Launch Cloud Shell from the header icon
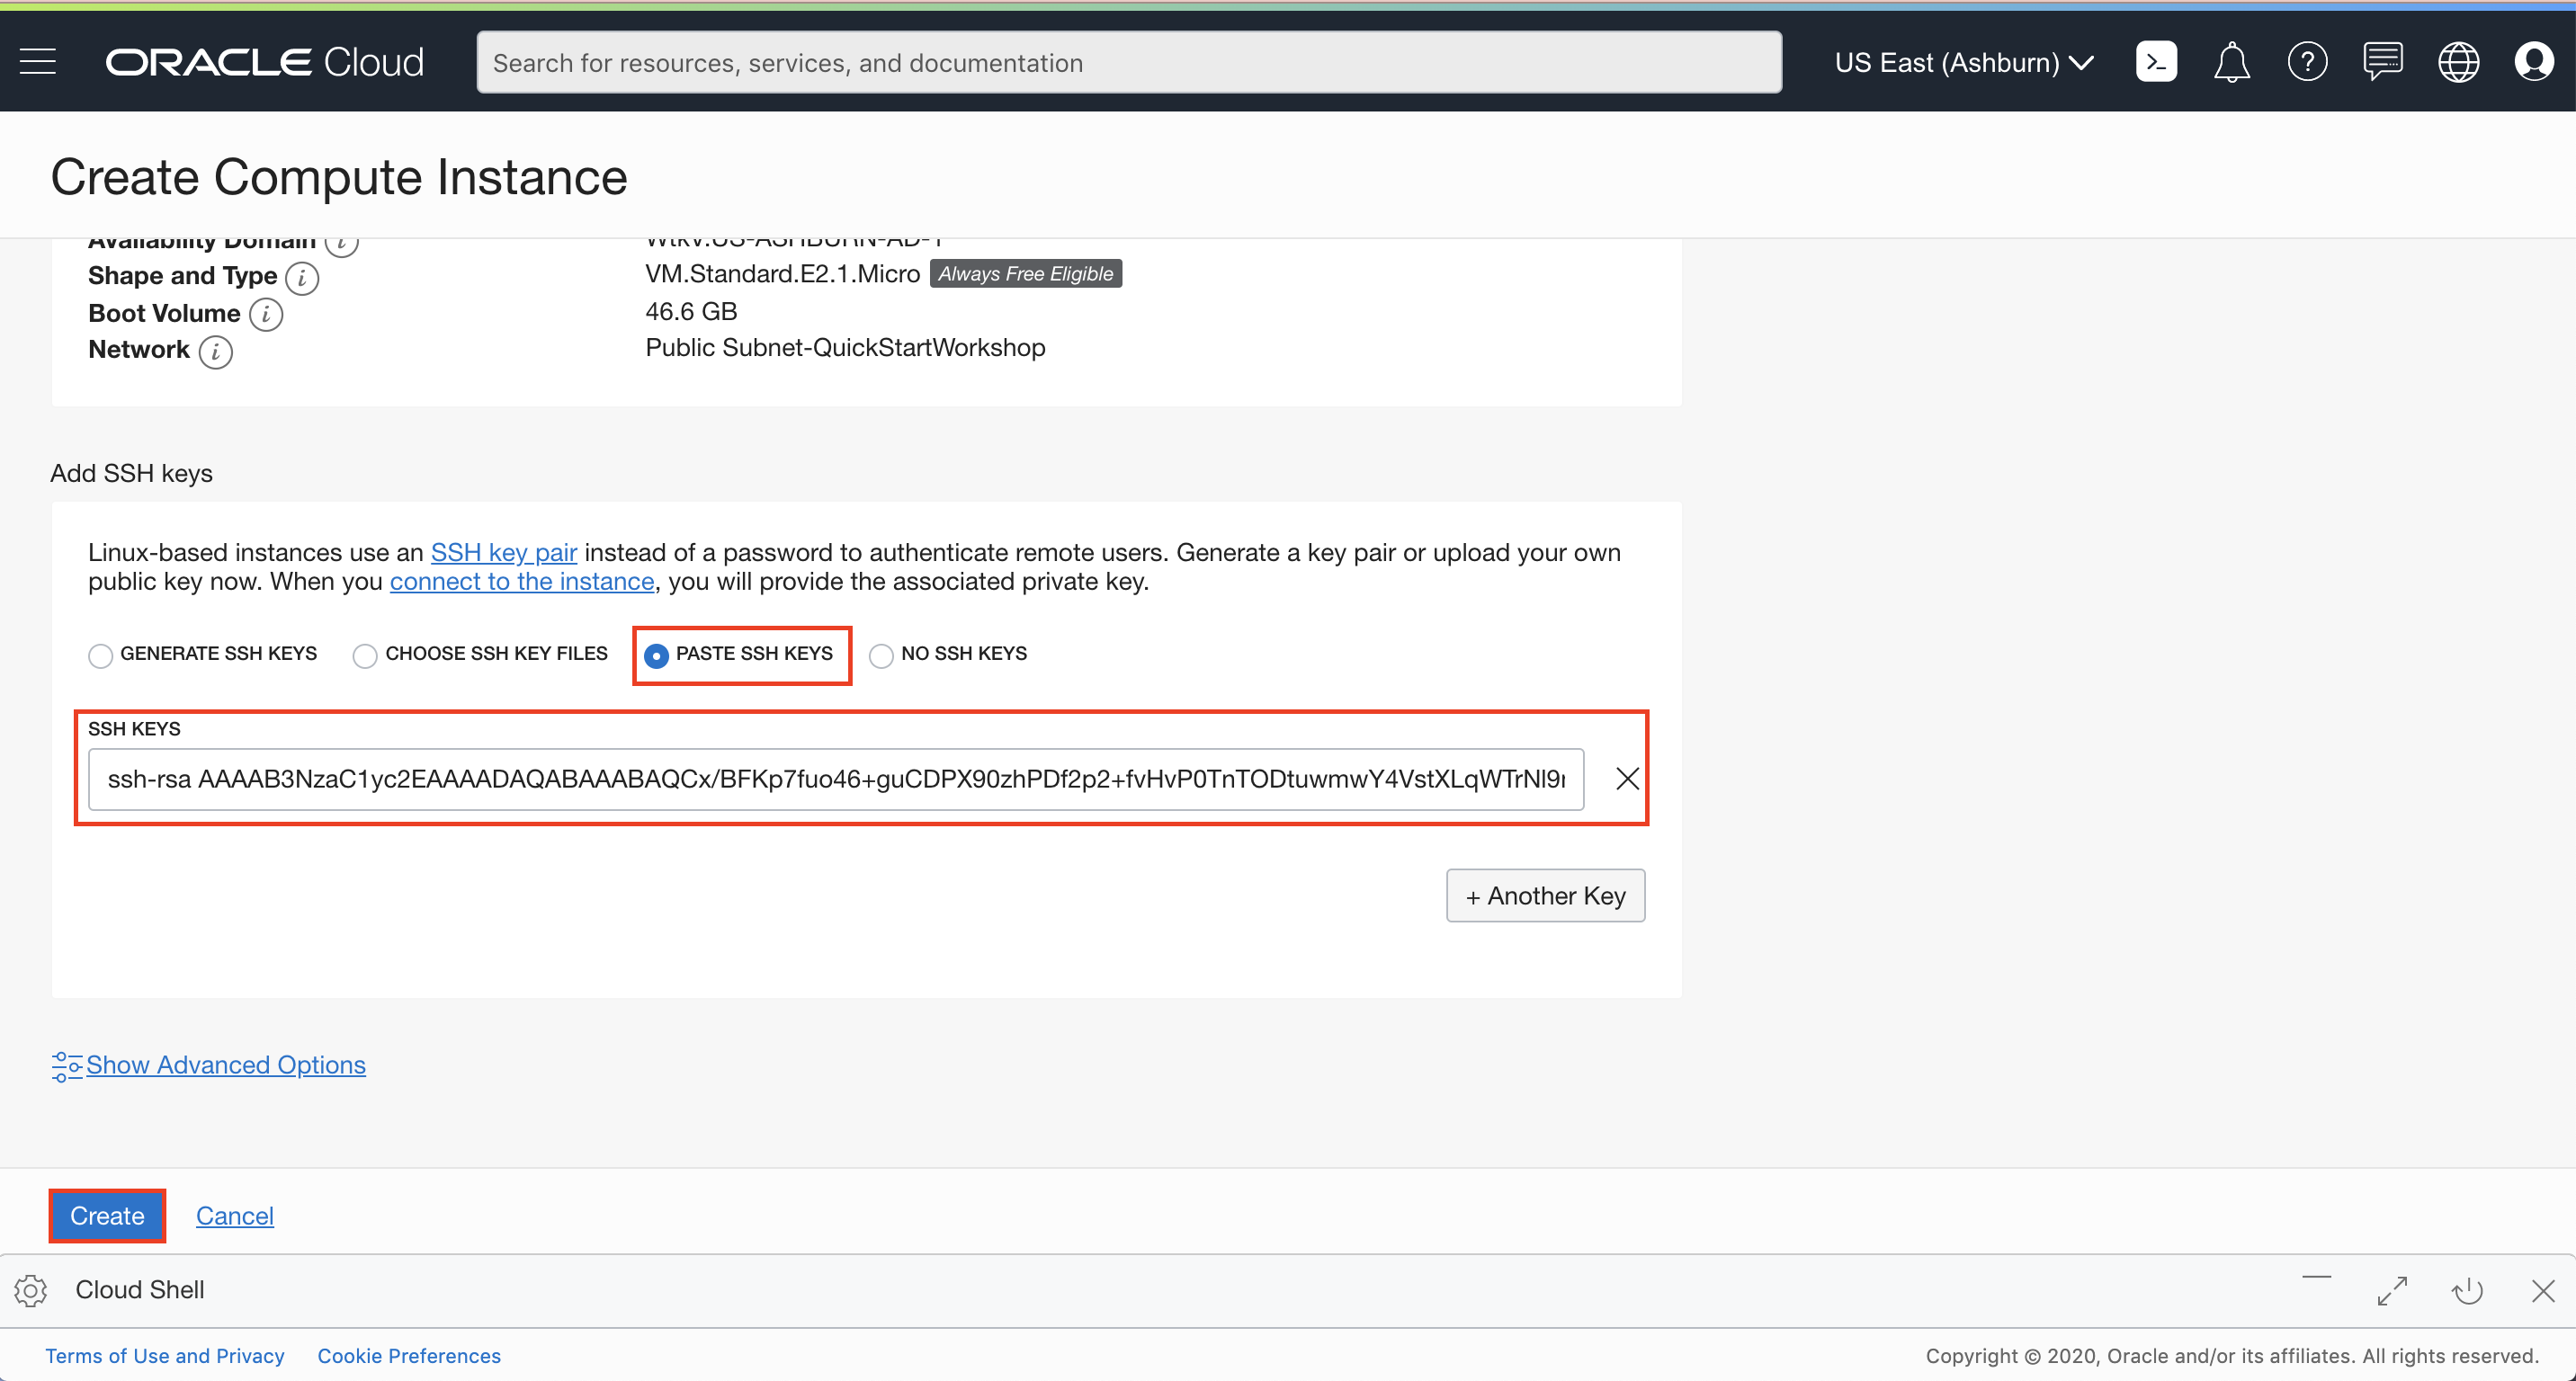This screenshot has width=2576, height=1381. (2155, 62)
